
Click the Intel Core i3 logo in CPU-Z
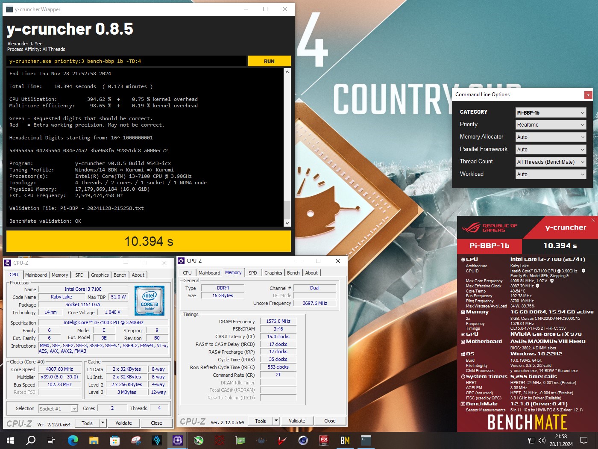click(149, 301)
